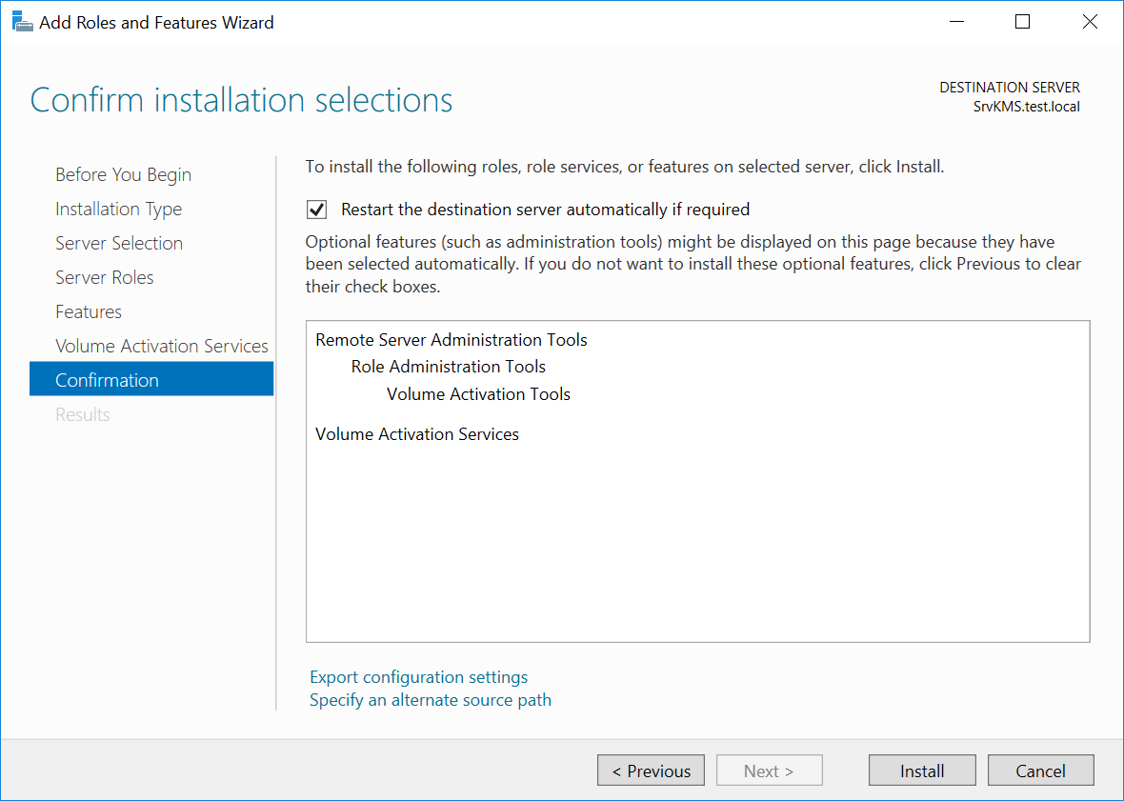Click the DESTINATION SERVER label

point(1010,88)
